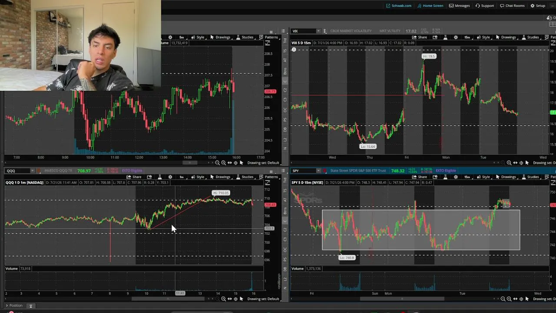Click Share button in SPY chart
The height and width of the screenshot is (313, 556).
[419, 177]
